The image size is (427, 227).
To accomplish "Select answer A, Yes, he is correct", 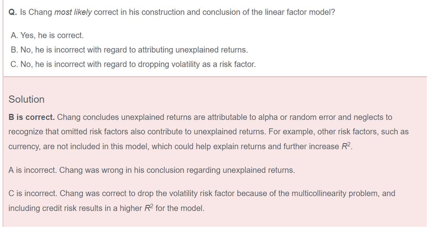I will point(47,36).
